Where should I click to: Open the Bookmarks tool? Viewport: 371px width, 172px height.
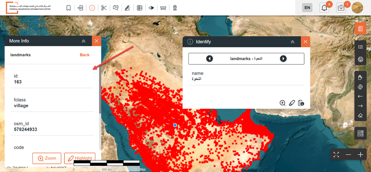[x=68, y=8]
